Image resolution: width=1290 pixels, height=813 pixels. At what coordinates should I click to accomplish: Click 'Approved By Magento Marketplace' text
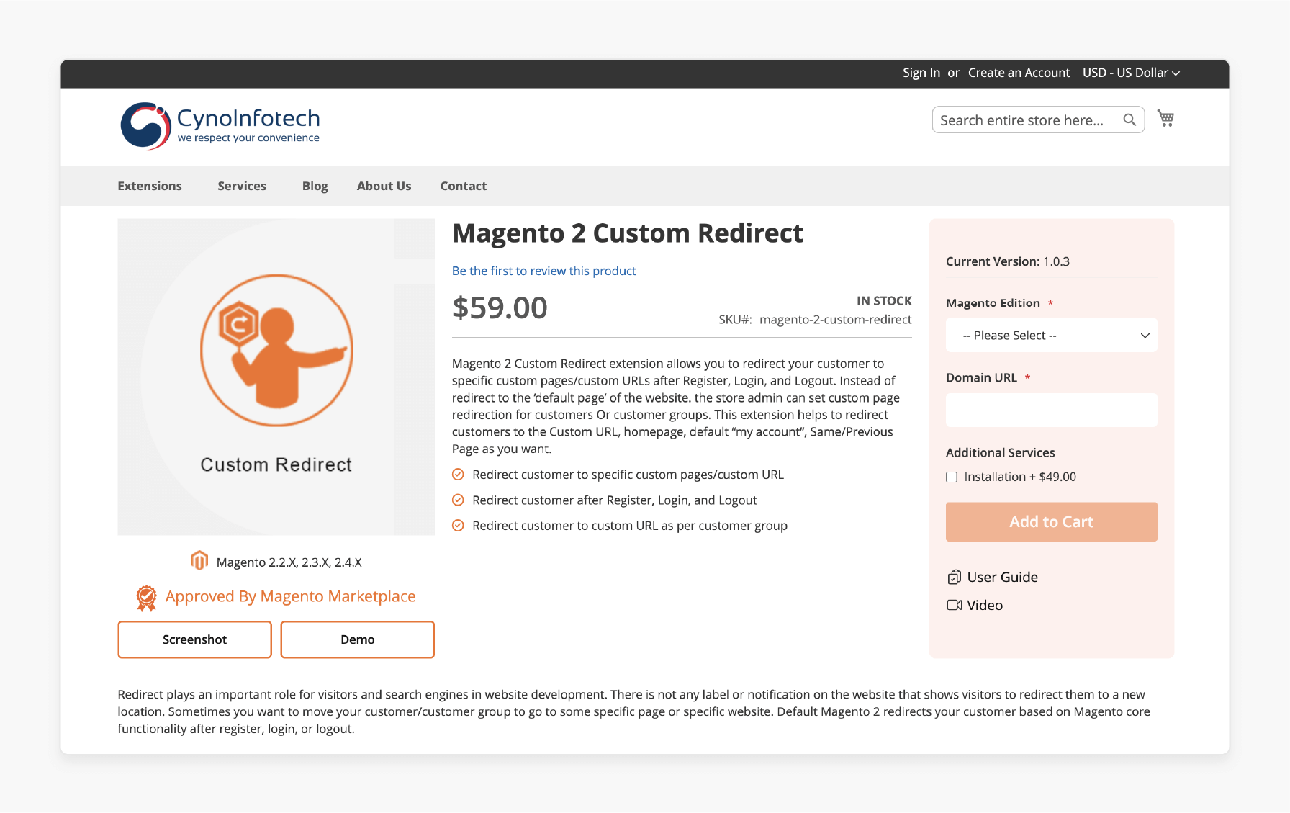point(291,596)
